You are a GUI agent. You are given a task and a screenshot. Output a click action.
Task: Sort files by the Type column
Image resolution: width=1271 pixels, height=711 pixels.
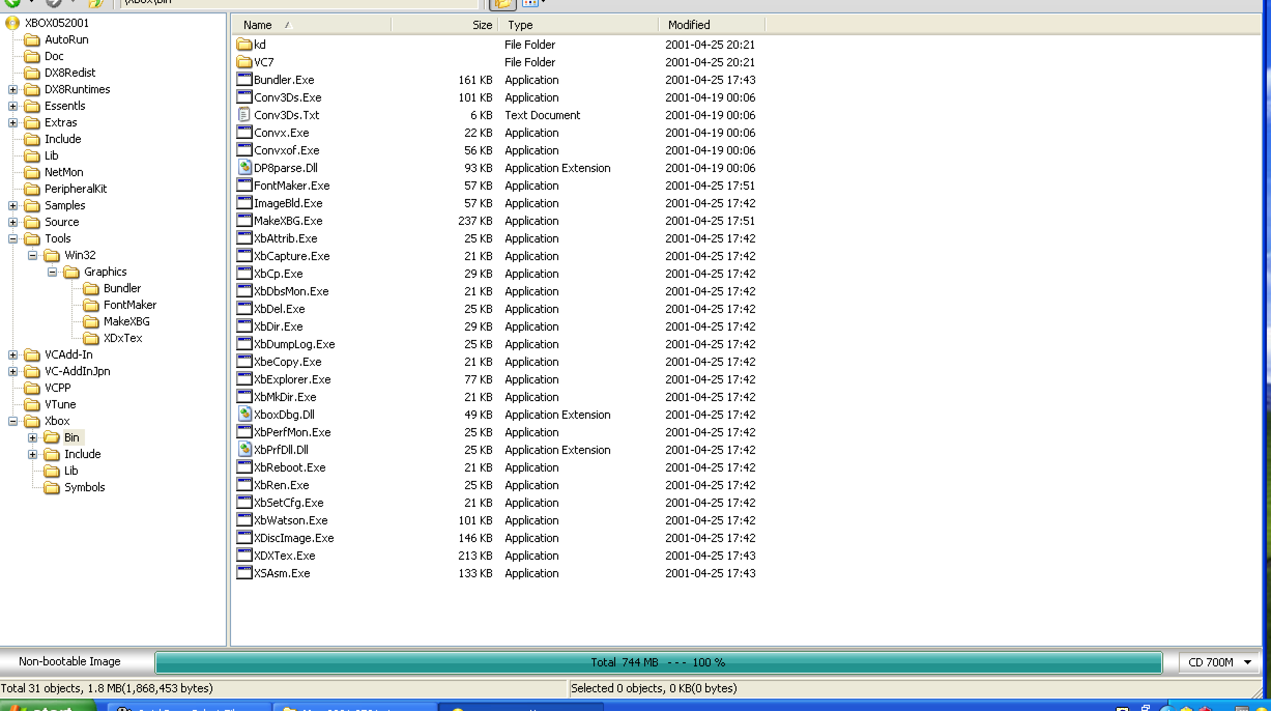579,25
